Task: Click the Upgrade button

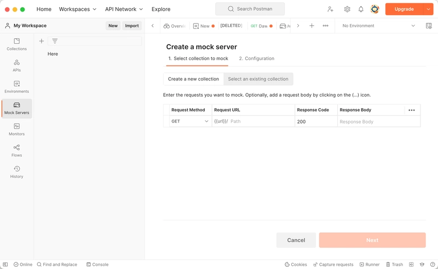Action: 404,9
